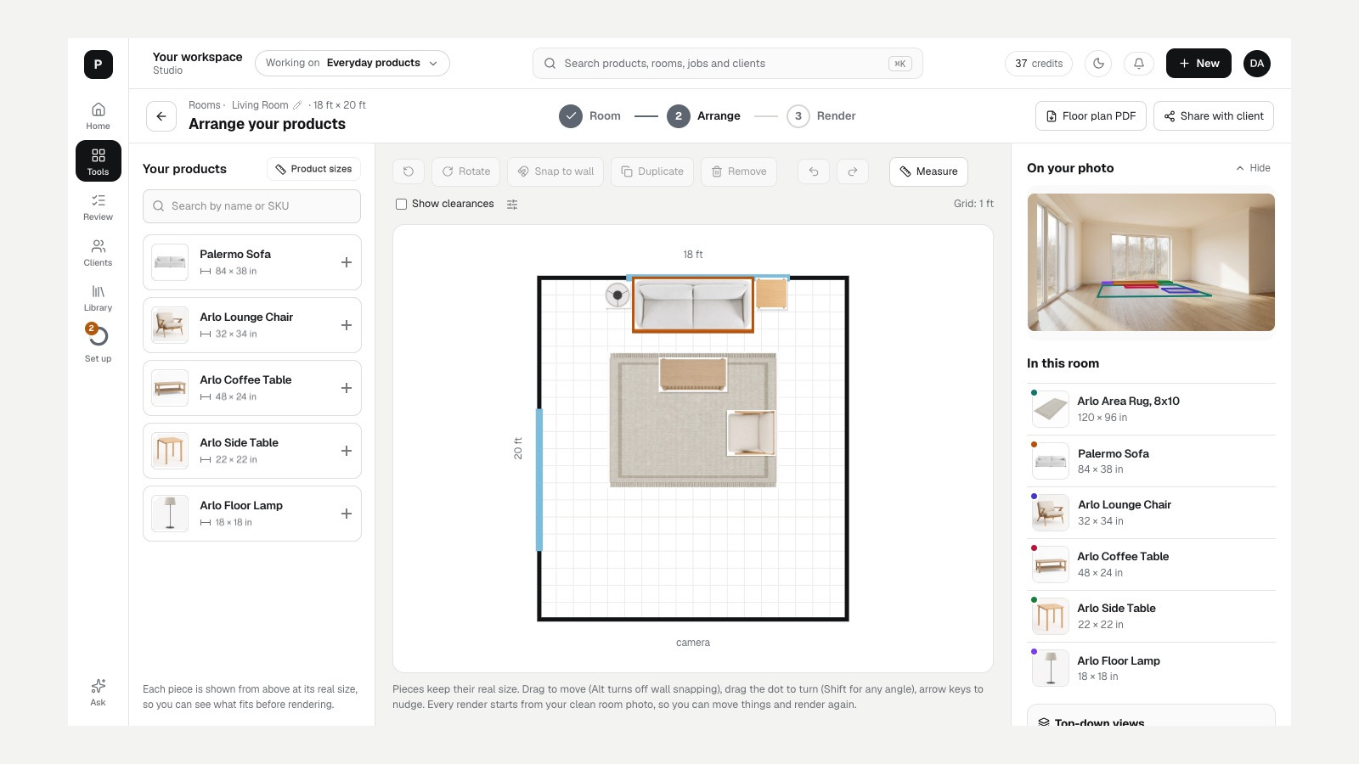The image size is (1359, 764).
Task: Add Palermo Sofa with plus icon
Action: click(347, 262)
